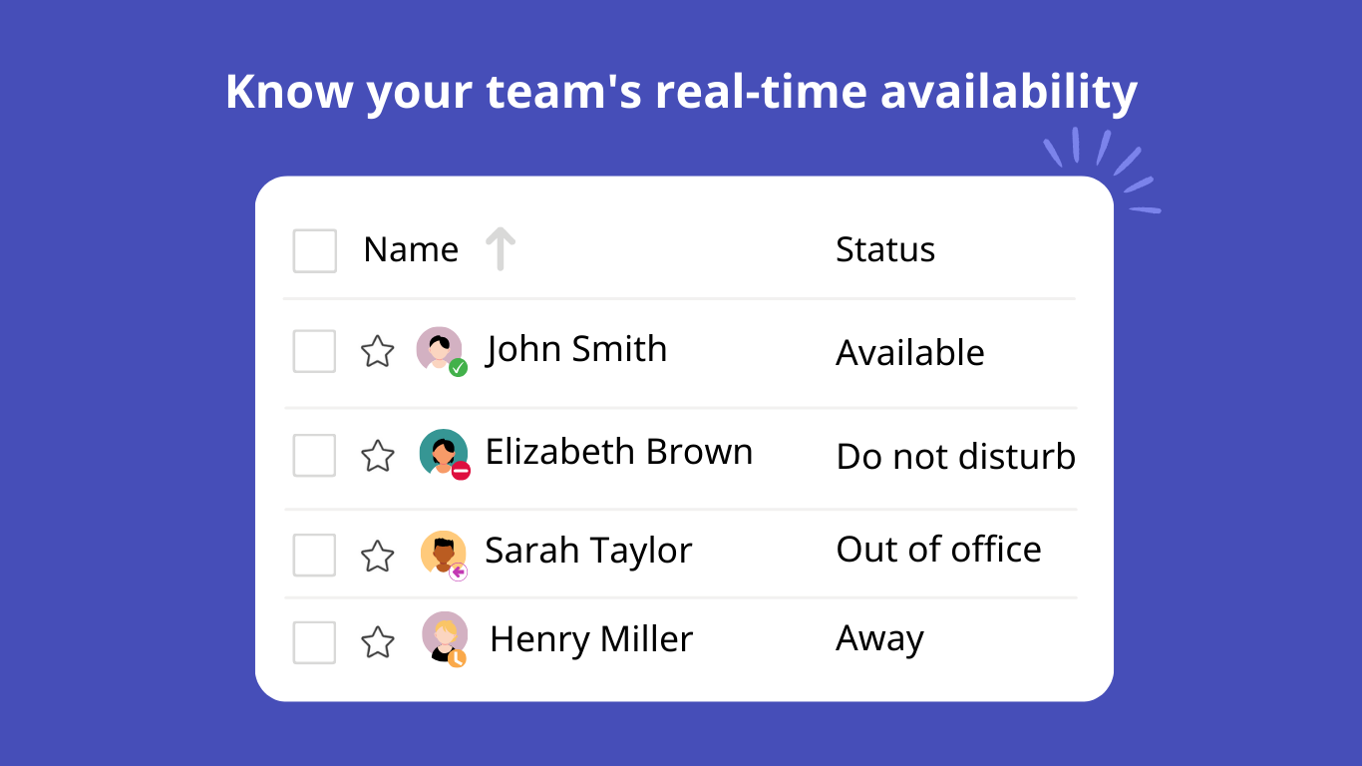This screenshot has width=1362, height=766.
Task: Enable Henry Miller's selection checkbox
Action: (314, 643)
